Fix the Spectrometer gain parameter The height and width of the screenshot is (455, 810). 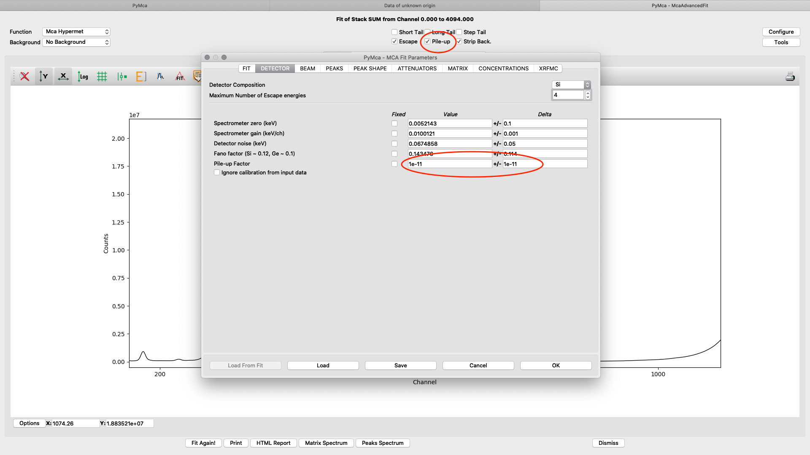(x=394, y=134)
